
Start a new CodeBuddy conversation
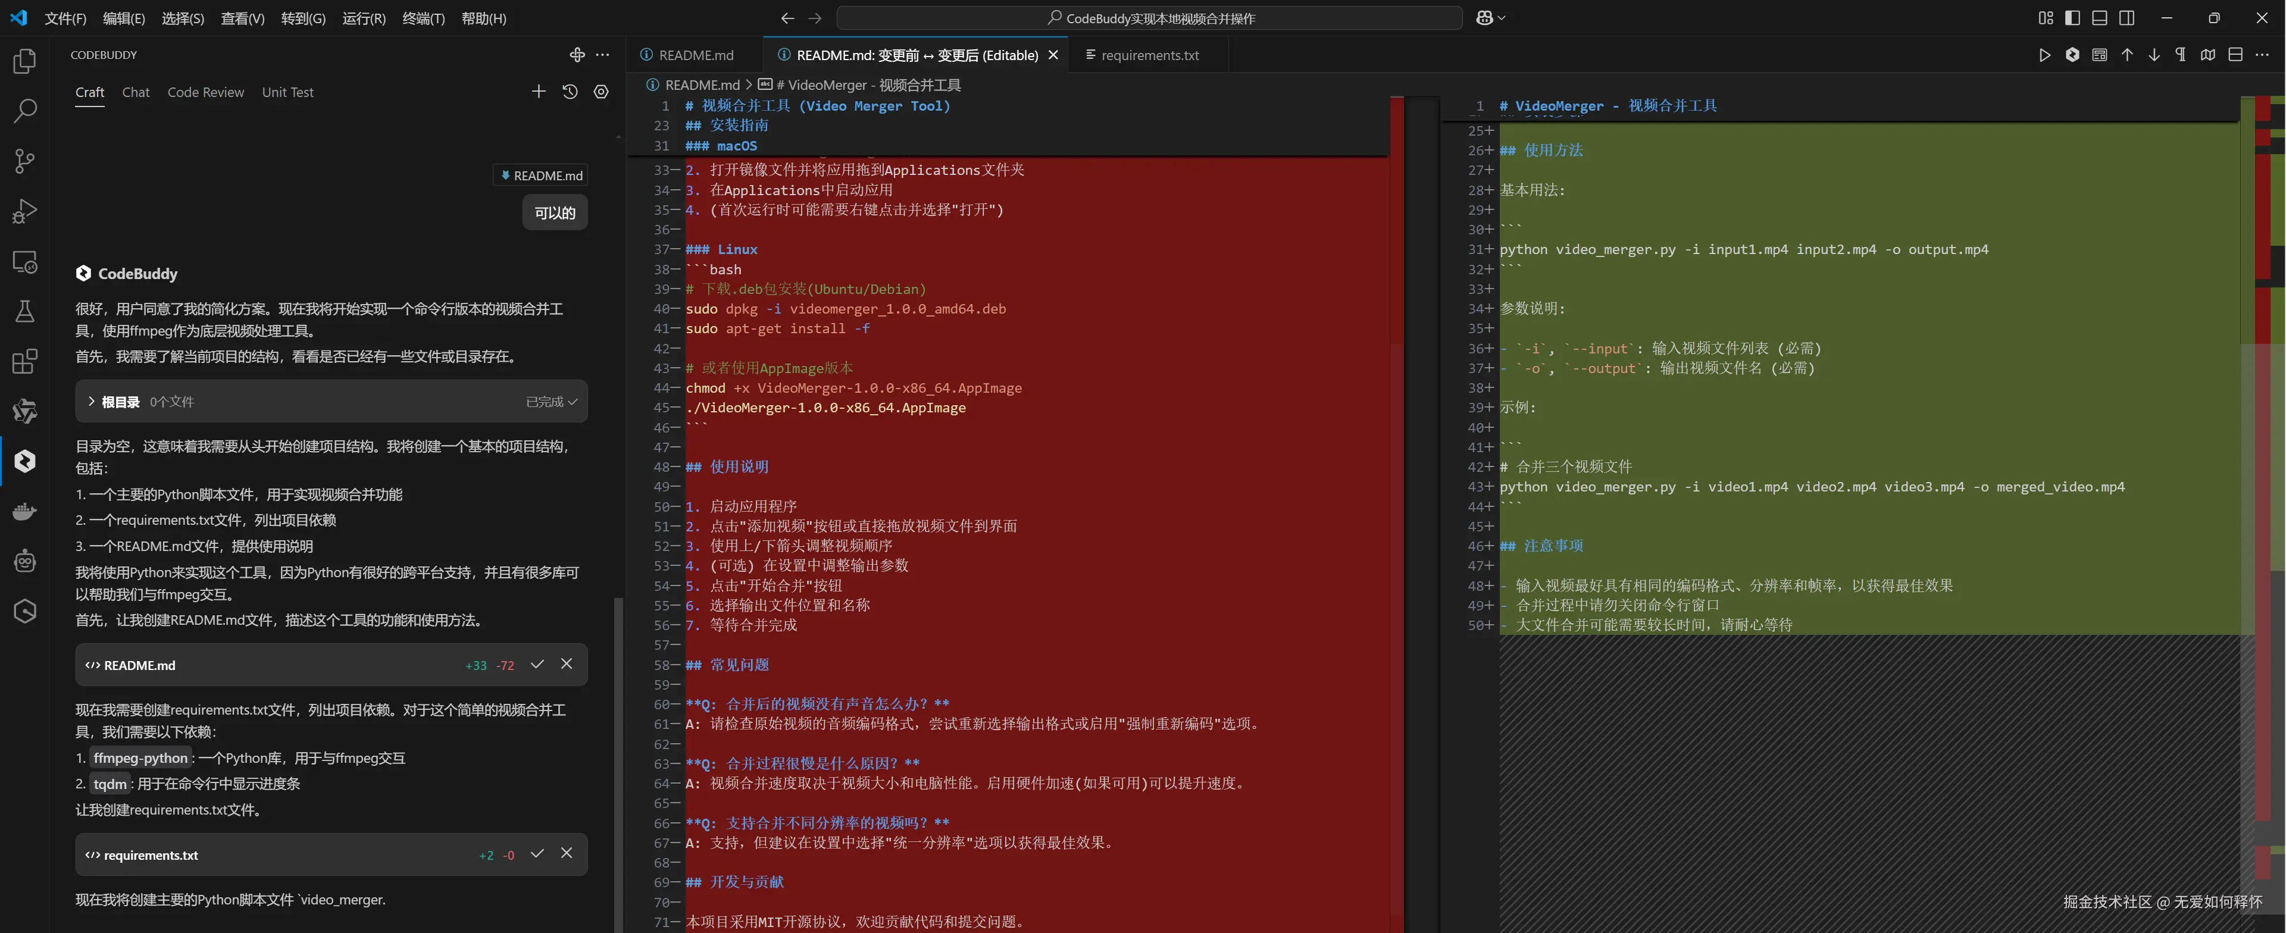coord(538,92)
